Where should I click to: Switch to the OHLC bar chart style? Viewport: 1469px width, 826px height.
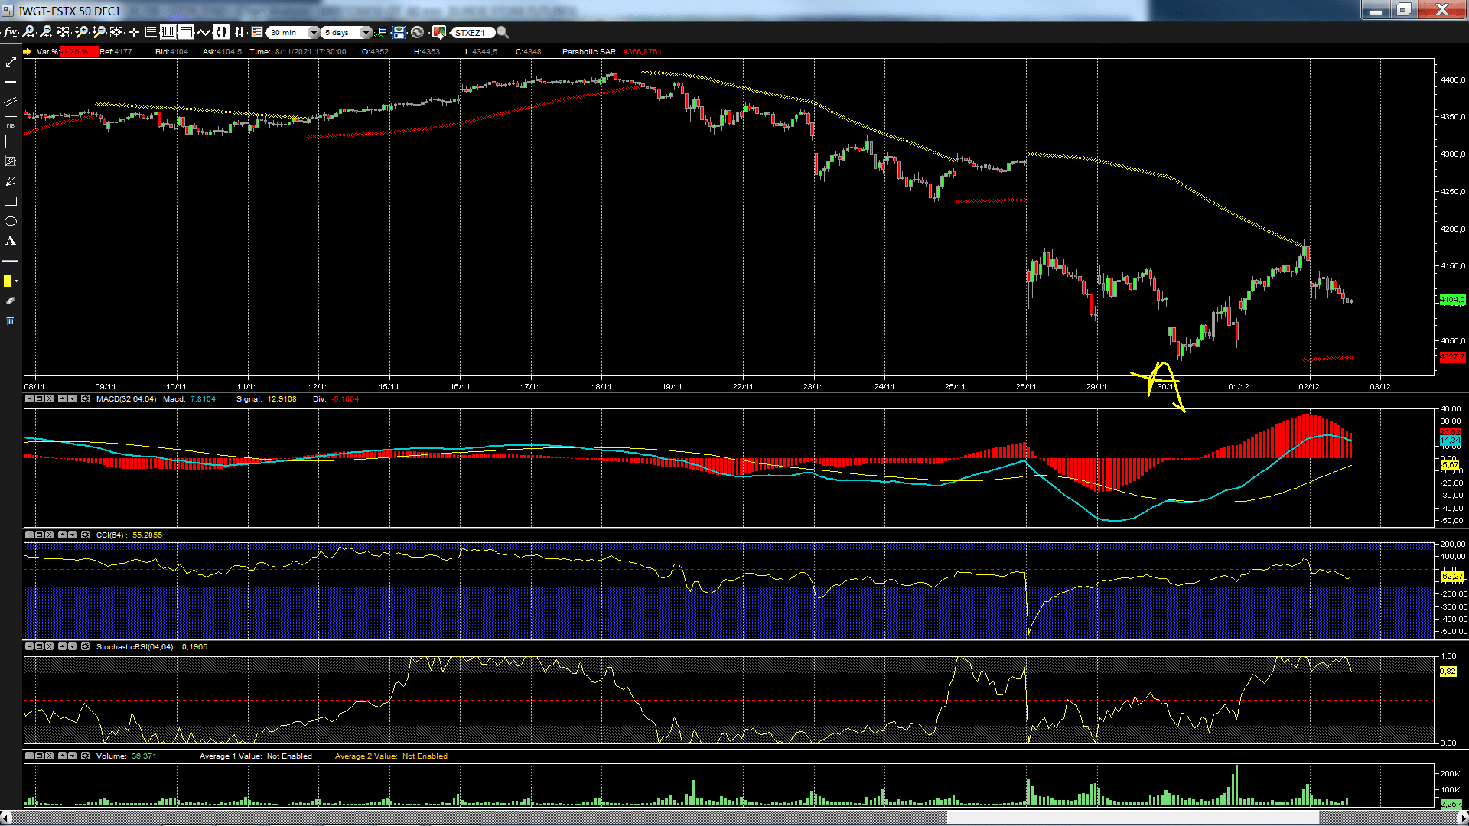(x=239, y=32)
